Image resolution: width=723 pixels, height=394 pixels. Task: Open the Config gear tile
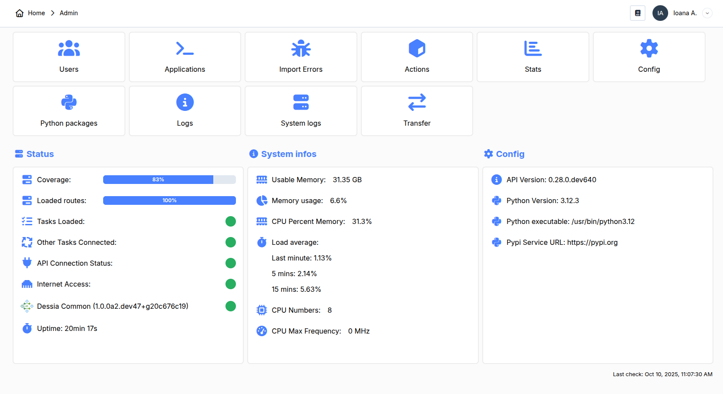pos(649,57)
